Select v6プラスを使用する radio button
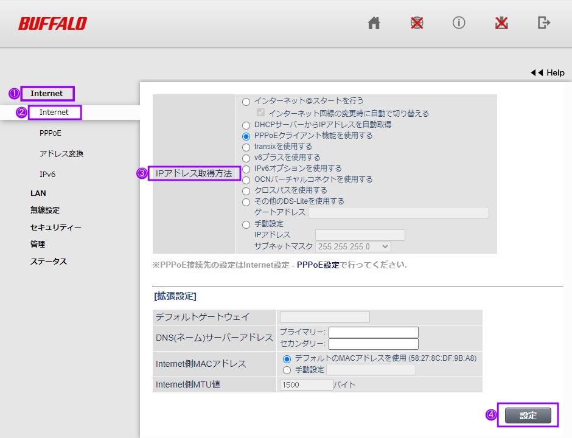Image resolution: width=572 pixels, height=438 pixels. coord(246,158)
